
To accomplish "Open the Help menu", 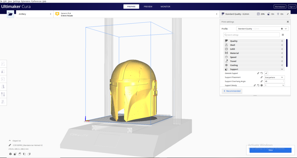I will tap(44, 1).
